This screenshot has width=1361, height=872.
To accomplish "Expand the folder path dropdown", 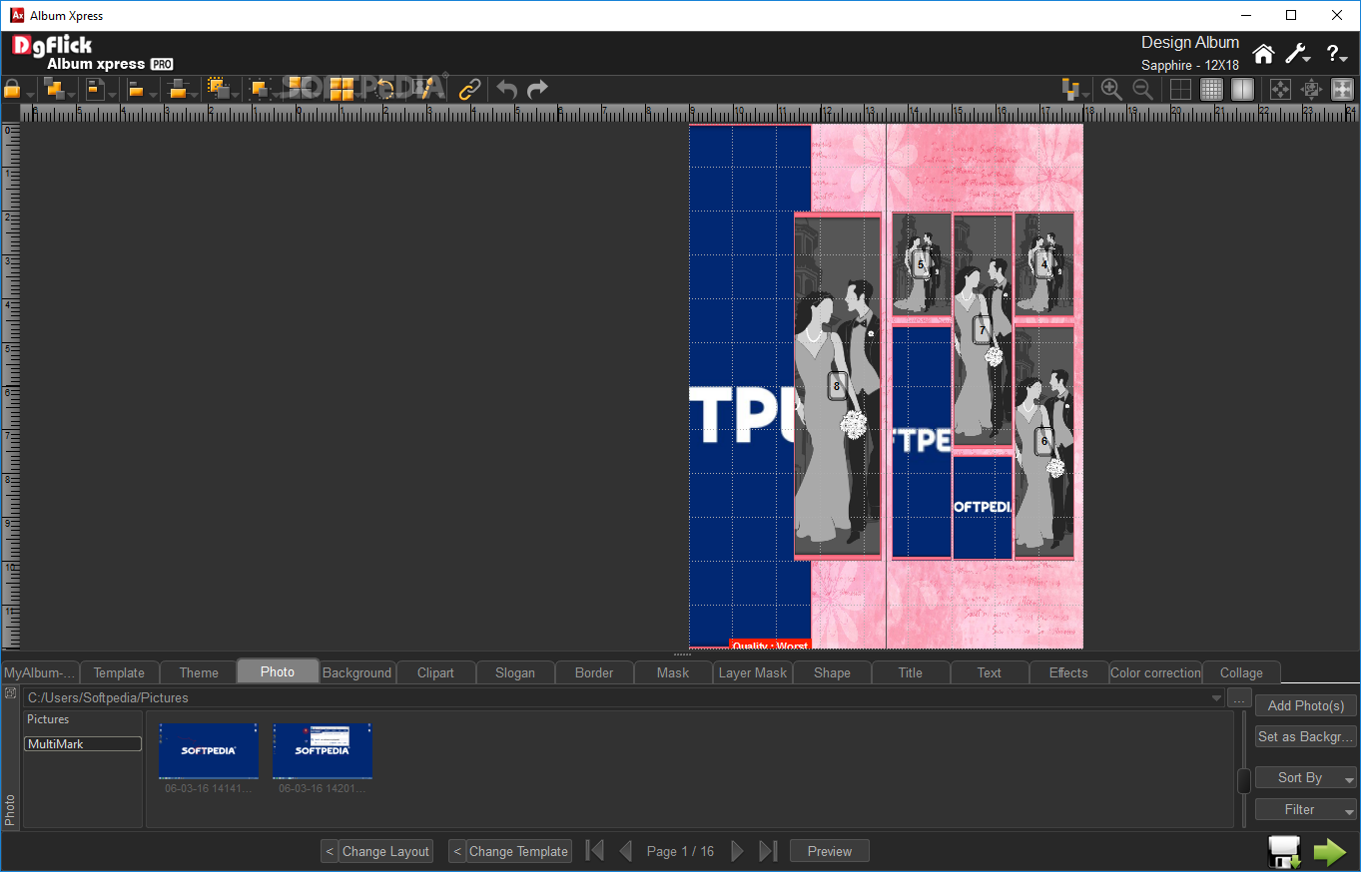I will 1216,698.
